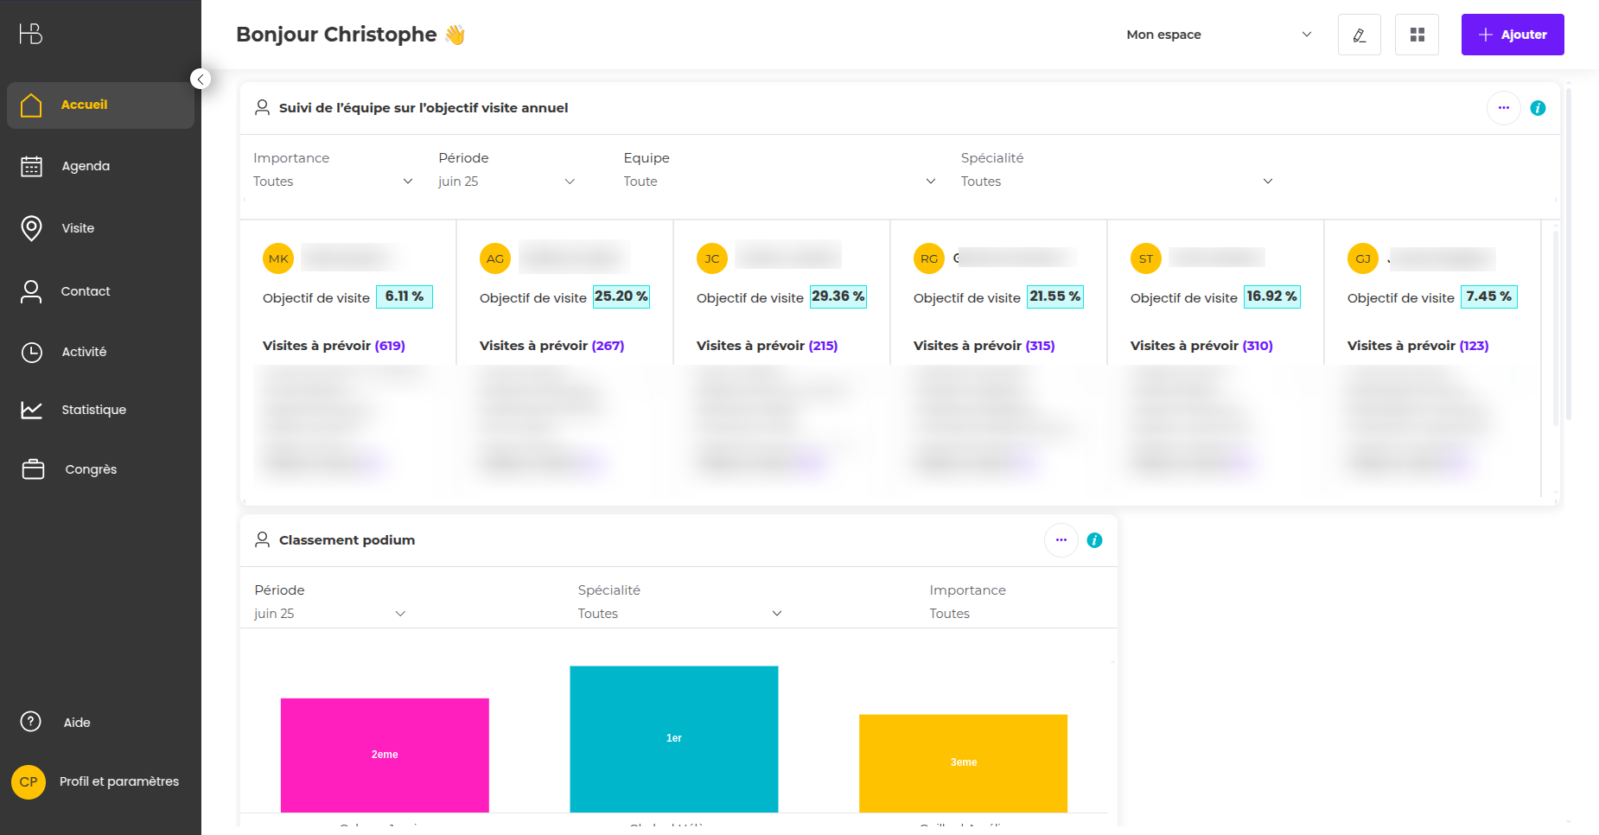Click the AG avatar badge
The image size is (1599, 835).
495,258
